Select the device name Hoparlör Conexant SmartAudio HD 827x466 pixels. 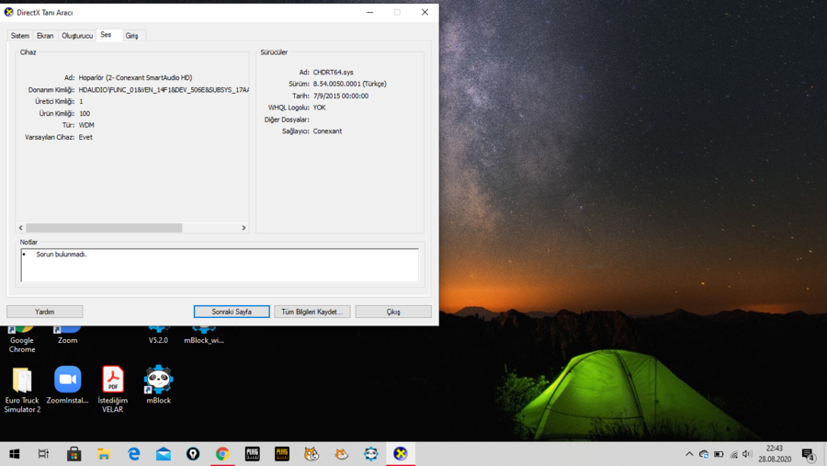point(136,77)
